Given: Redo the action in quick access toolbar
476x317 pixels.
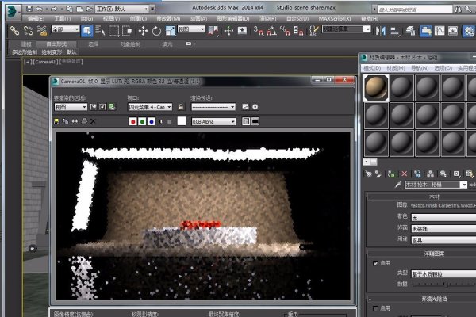Looking at the screenshot, I should pos(54,9).
